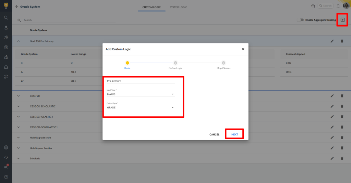The image size is (351, 183).
Task: Open the Input Type MARKS dropdown
Action: [141, 94]
